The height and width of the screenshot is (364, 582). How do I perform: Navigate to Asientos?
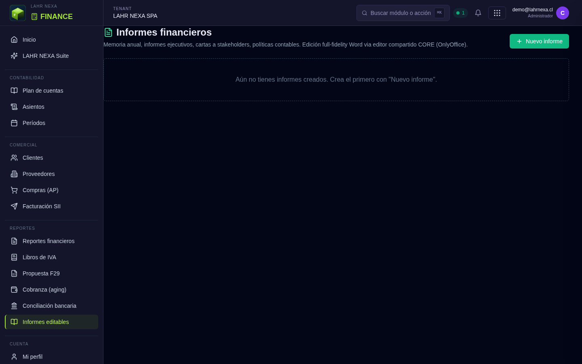pos(51,107)
